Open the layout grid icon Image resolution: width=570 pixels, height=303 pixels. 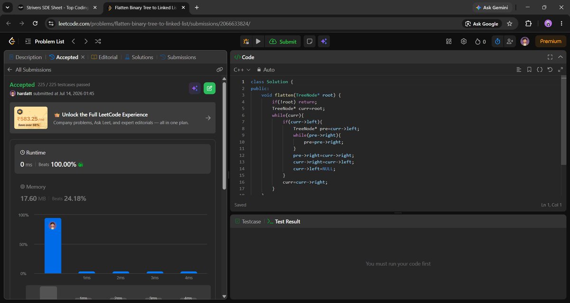[x=449, y=41]
